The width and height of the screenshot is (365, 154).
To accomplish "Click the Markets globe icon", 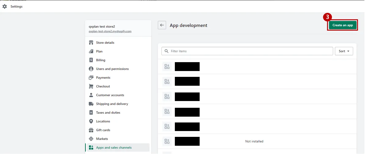I will pyautogui.click(x=91, y=139).
